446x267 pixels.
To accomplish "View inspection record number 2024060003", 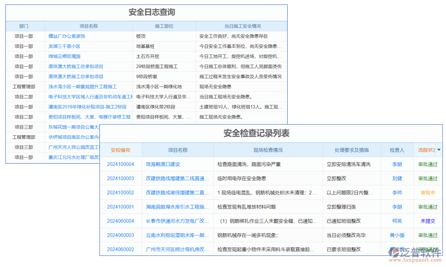I will tap(120, 235).
